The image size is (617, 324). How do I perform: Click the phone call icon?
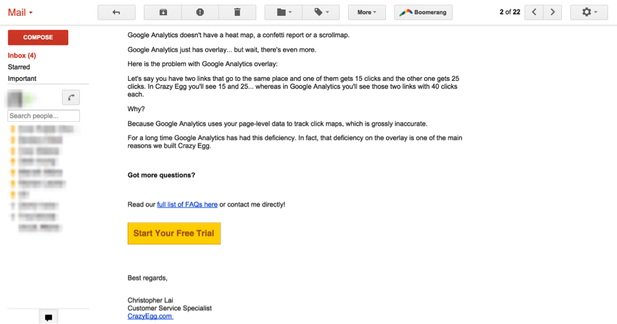[71, 97]
